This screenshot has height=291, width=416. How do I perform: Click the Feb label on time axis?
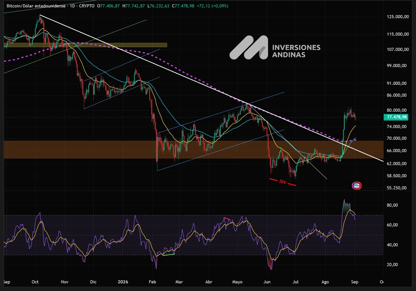[152, 282]
